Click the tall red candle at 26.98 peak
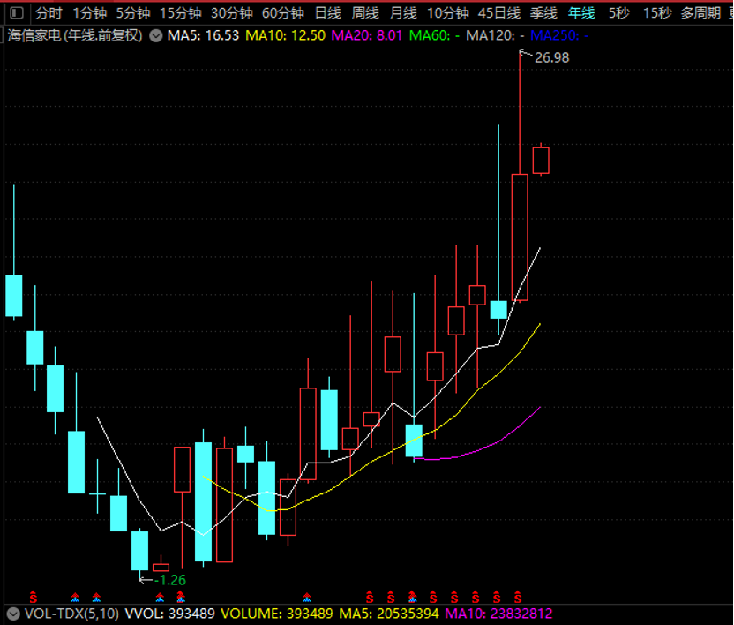Image resolution: width=734 pixels, height=625 pixels. (x=520, y=237)
